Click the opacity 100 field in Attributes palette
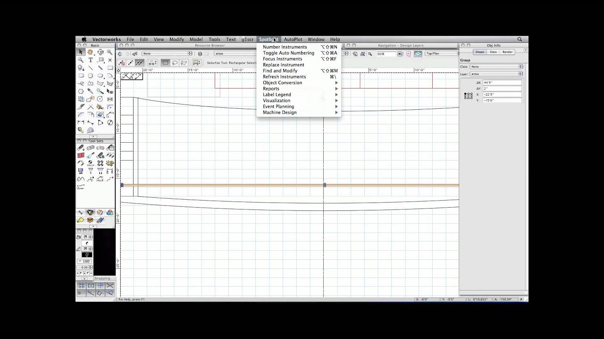Screen dimensions: 604x339 85,261
